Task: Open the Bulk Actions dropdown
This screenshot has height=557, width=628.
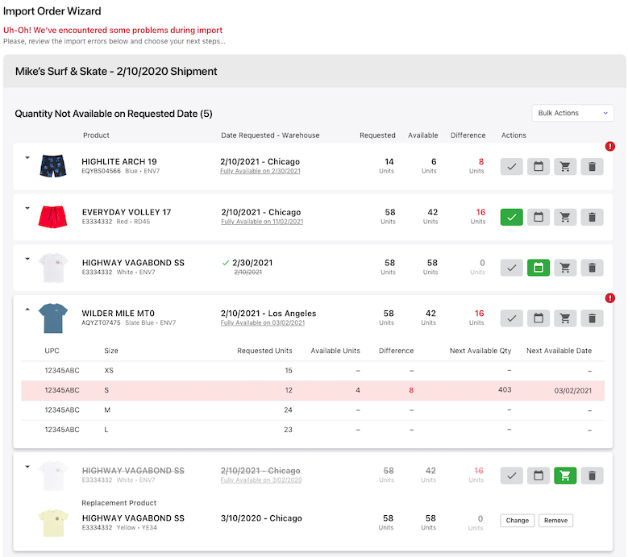Action: pyautogui.click(x=572, y=113)
